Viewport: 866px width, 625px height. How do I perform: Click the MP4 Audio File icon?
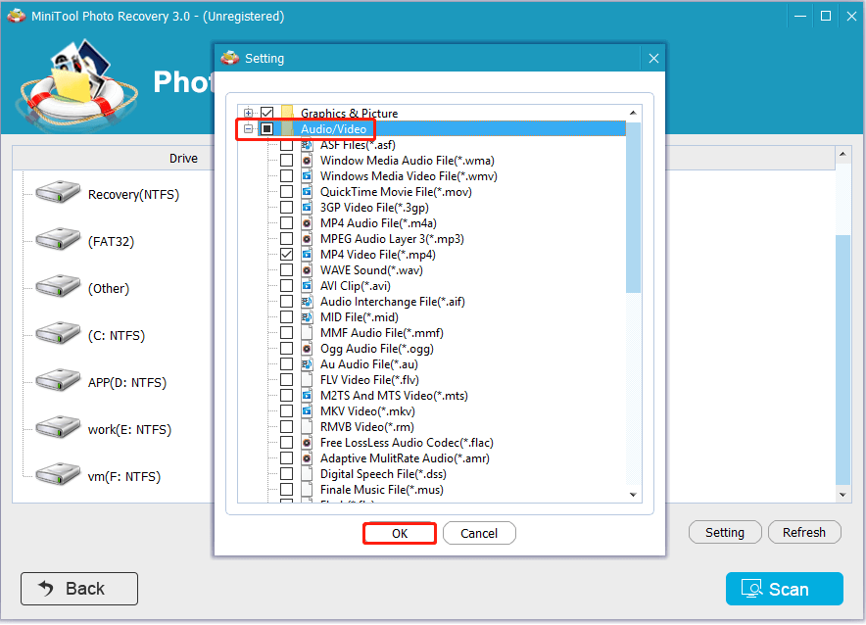click(307, 223)
